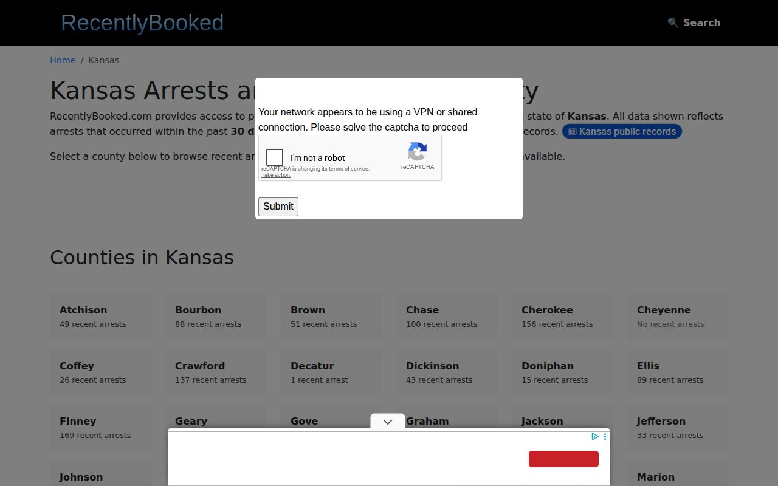Viewport: 778px width, 486px height.
Task: Check the I'm not a robot checkbox
Action: tap(275, 157)
